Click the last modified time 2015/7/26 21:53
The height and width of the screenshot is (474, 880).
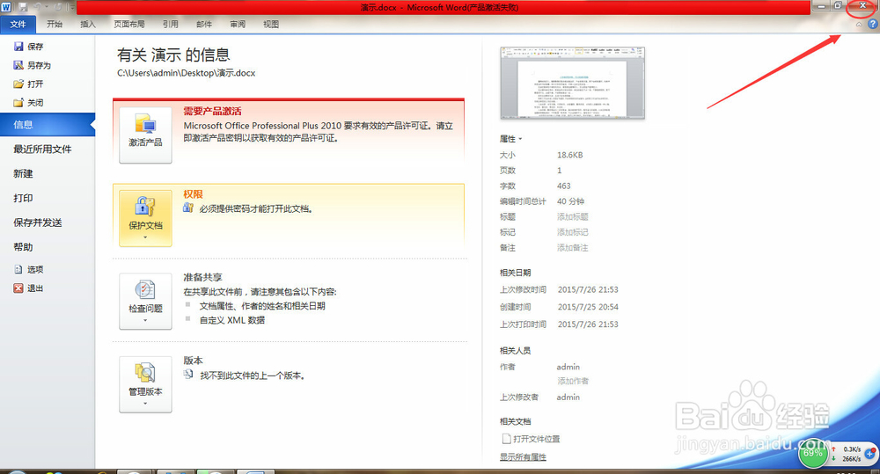pos(588,289)
